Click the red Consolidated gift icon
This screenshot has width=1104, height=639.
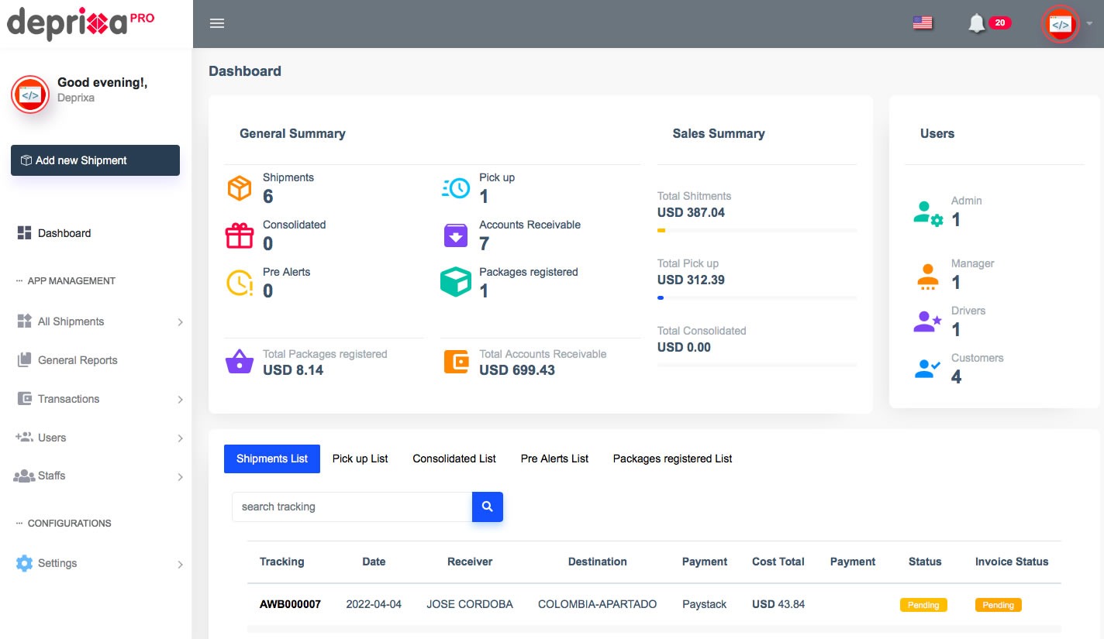tap(240, 235)
